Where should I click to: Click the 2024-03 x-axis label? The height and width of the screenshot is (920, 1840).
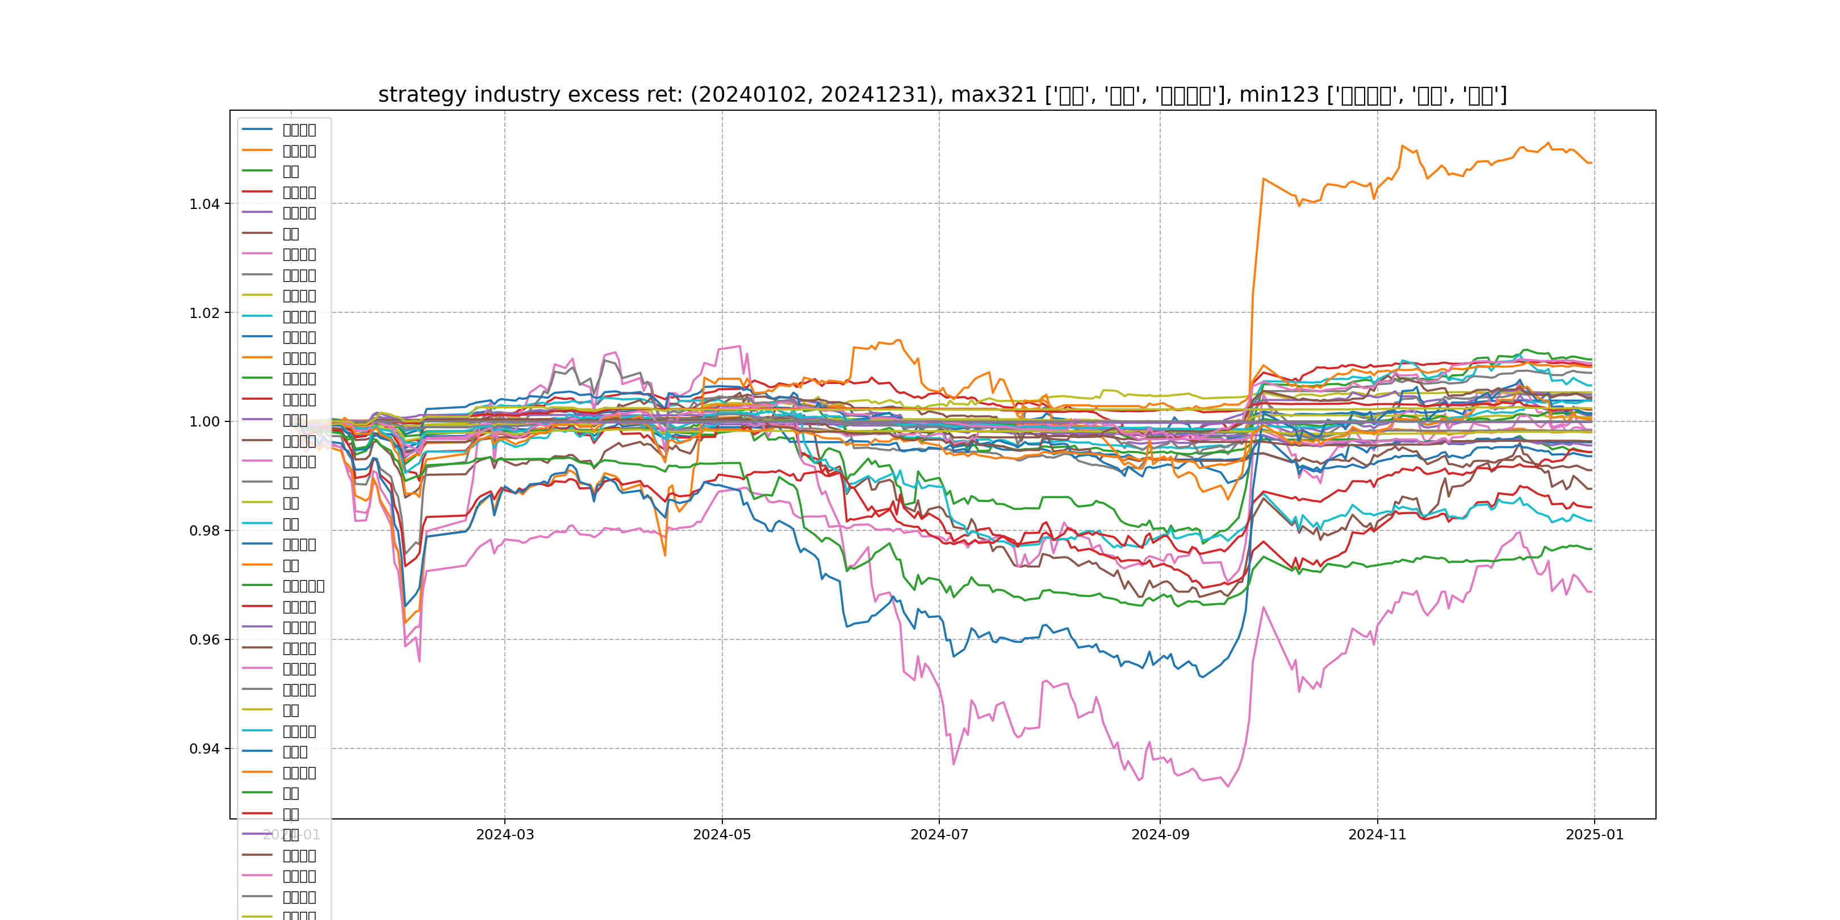[x=504, y=834]
